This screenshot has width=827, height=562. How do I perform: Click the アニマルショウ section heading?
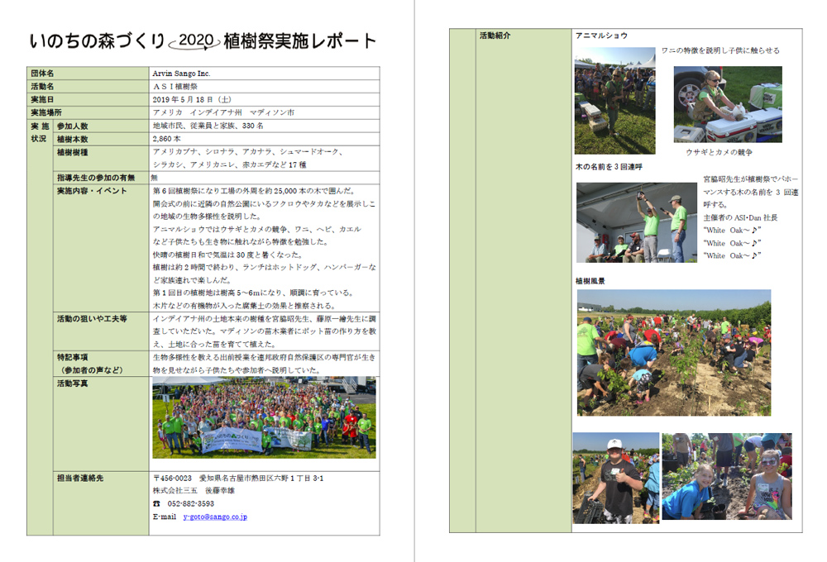point(601,36)
